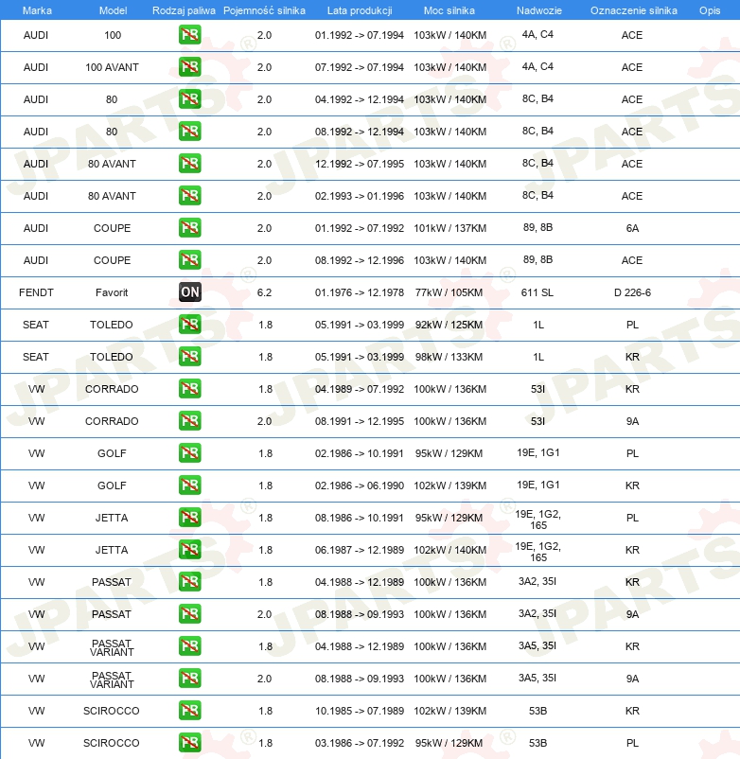Screen dimensions: 740x759
Task: Click the fuel icon in the 80 AVANT 02.1993 row
Action: [189, 196]
